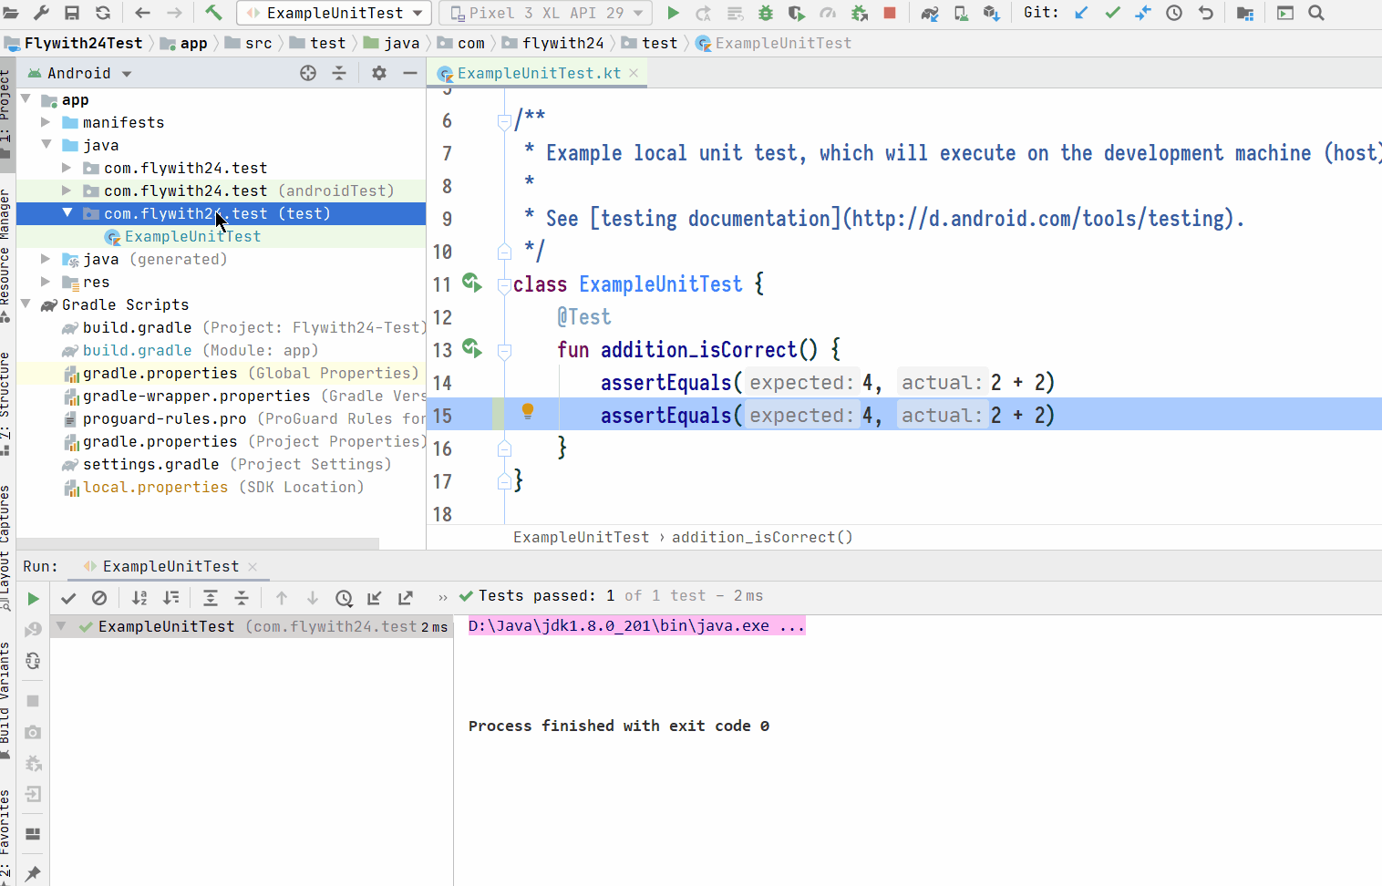Open AVD Manager device icon
Image resolution: width=1382 pixels, height=886 pixels.
pos(961,13)
